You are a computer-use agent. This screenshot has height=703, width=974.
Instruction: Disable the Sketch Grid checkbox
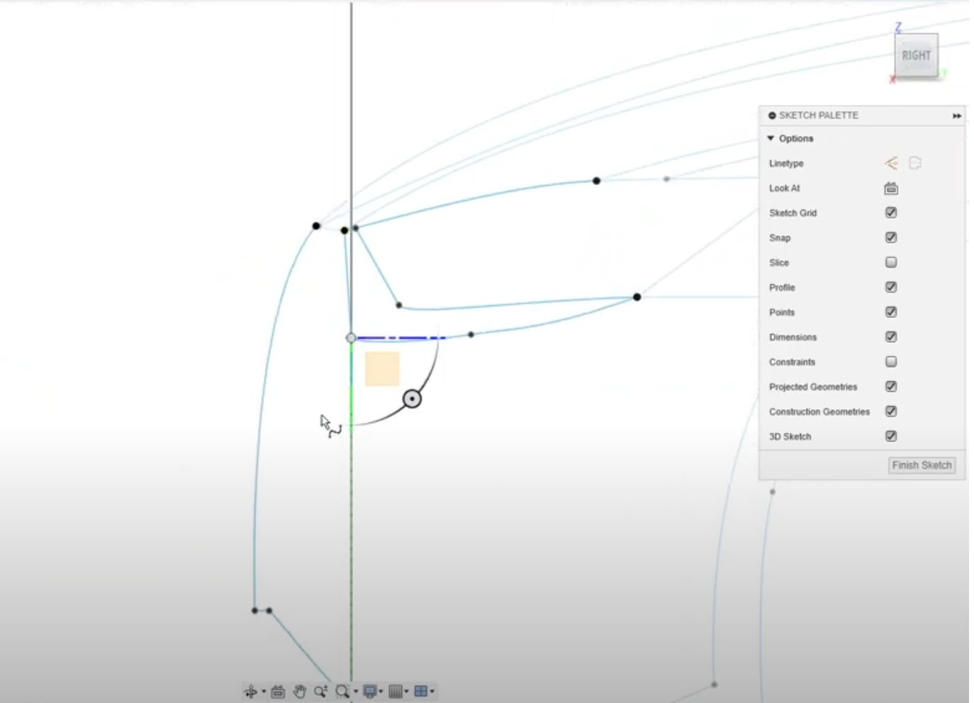pos(891,213)
